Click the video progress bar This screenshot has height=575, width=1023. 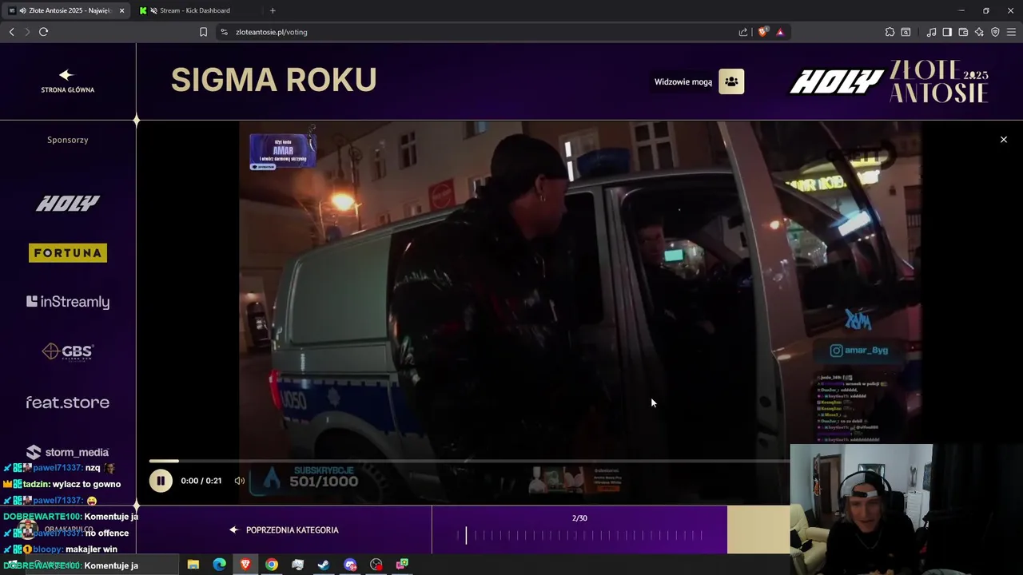pos(469,462)
